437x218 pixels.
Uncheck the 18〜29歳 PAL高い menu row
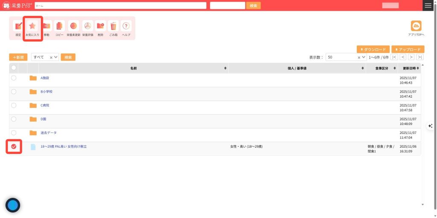[14, 146]
